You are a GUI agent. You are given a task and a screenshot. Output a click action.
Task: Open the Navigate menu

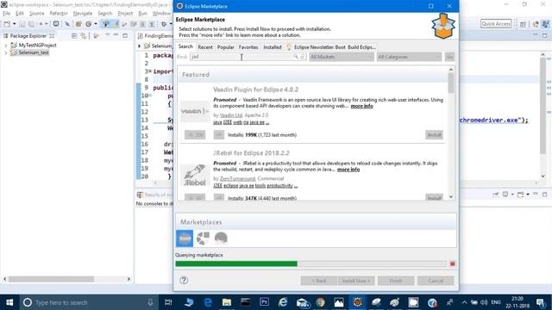click(83, 14)
